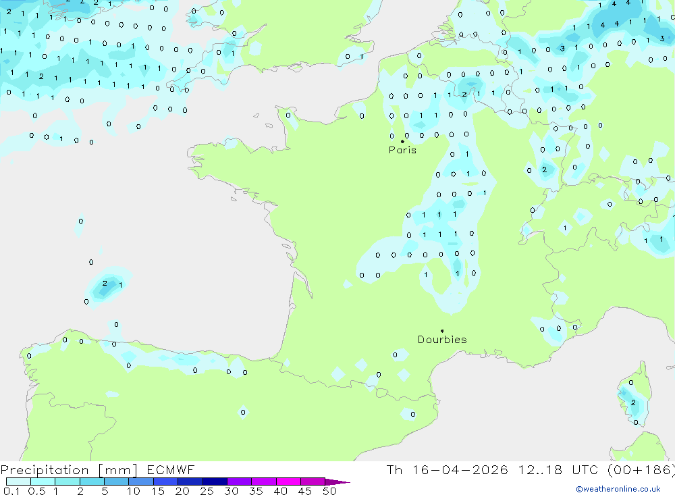Image resolution: width=675 pixels, height=495 pixels.
Task: Pick the 2–5 mm legend swatch
Action: (x=92, y=481)
